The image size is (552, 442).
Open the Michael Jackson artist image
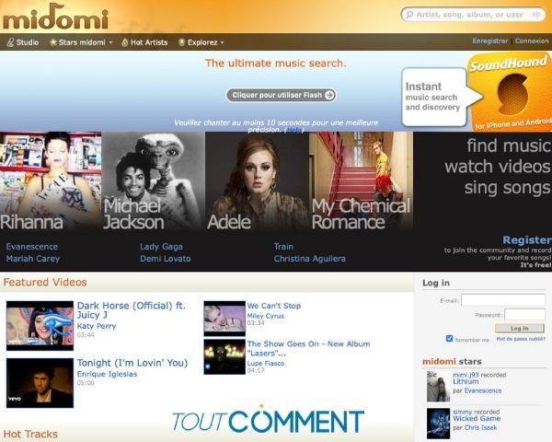pyautogui.click(x=153, y=181)
